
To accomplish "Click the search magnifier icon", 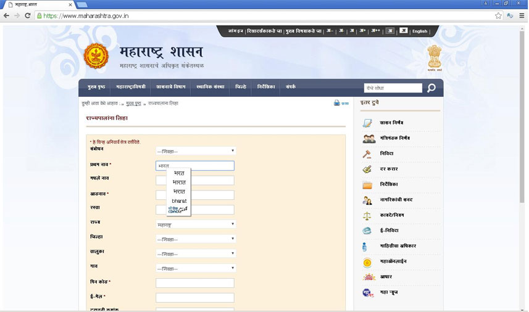I will click(431, 88).
